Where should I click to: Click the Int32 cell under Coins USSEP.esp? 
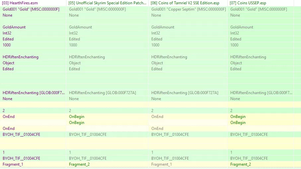pyautogui.click(x=235, y=33)
